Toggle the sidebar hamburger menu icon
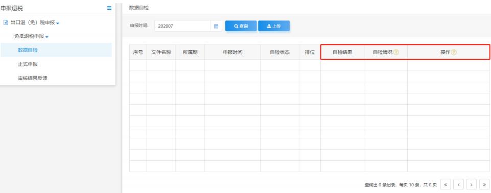Viewport: 491px width, 193px height. [x=109, y=8]
